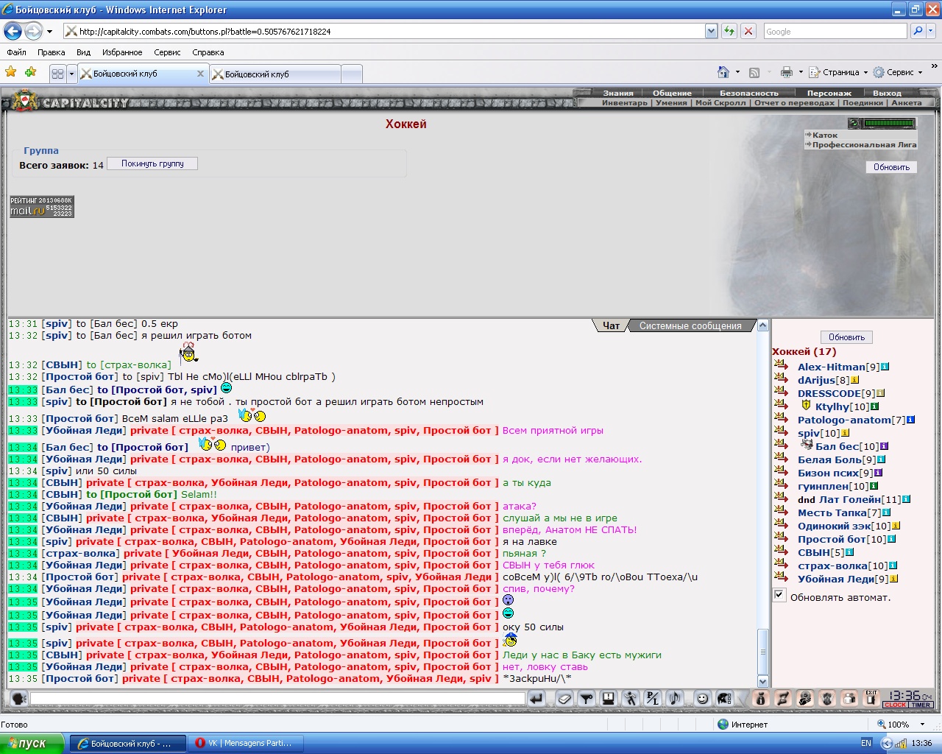This screenshot has height=754, width=942.
Task: Open the search provider dropdown arrow
Action: (932, 31)
